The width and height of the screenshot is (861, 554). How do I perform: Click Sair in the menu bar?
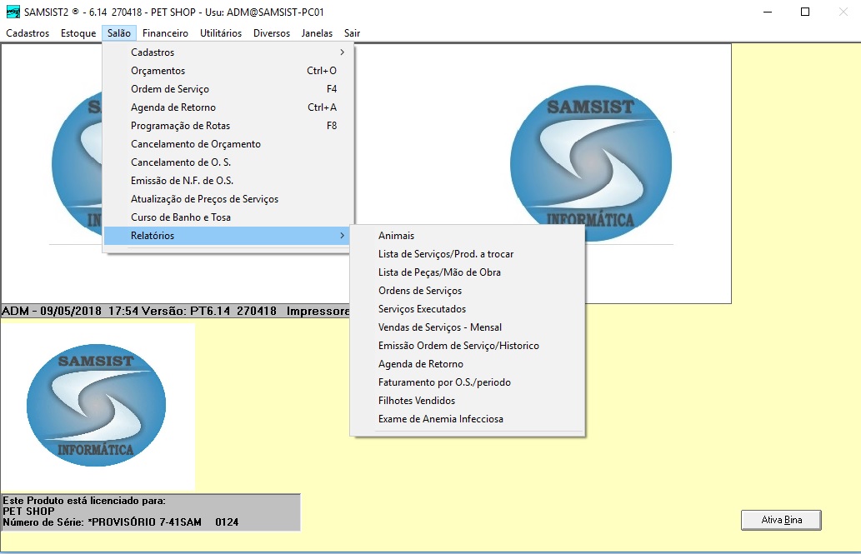point(352,33)
